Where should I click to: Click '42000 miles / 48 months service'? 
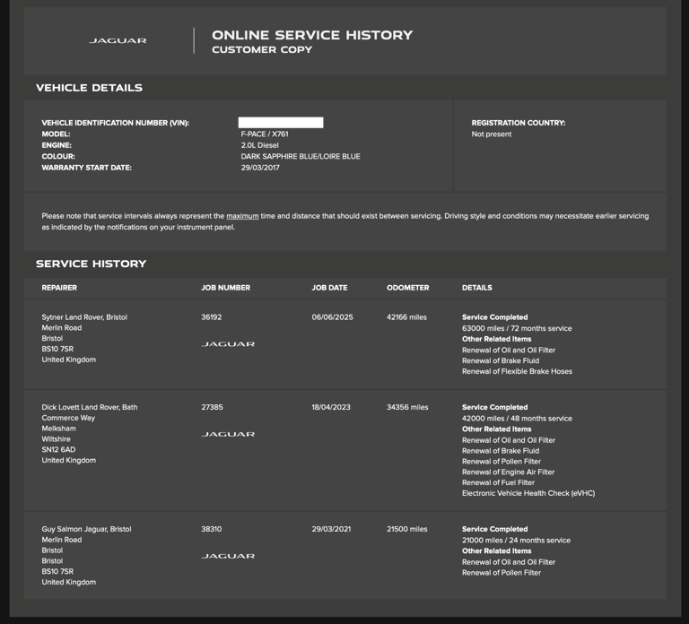click(x=517, y=419)
